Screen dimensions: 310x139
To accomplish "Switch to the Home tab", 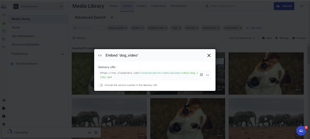I will (x=114, y=6).
